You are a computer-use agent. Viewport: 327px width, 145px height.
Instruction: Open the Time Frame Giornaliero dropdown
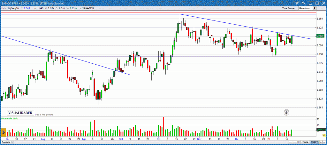[308, 8]
